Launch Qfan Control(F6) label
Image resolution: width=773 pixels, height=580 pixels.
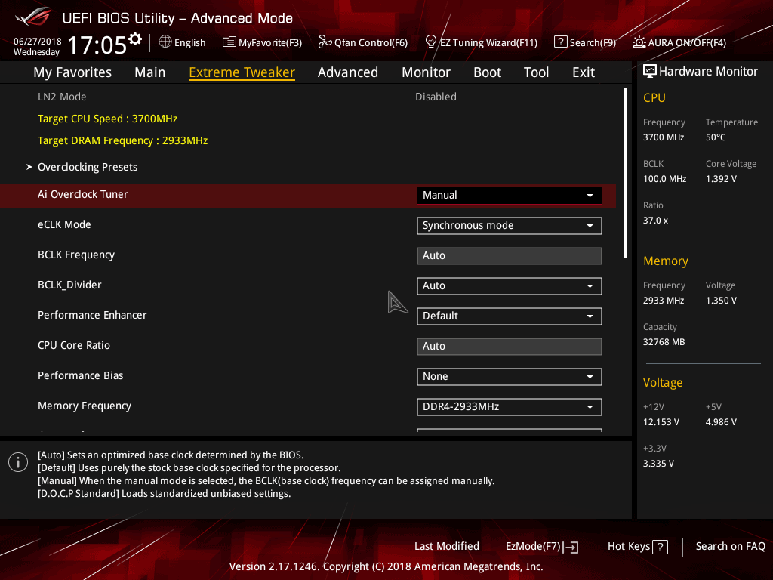[371, 42]
